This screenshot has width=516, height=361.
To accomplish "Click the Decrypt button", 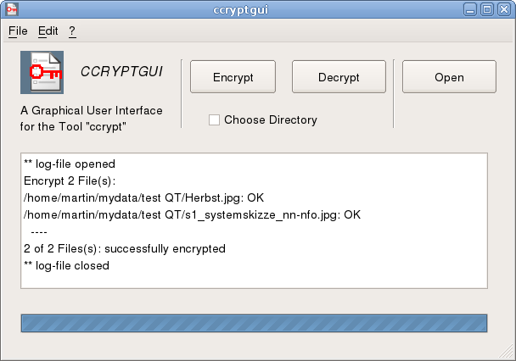I will point(339,77).
